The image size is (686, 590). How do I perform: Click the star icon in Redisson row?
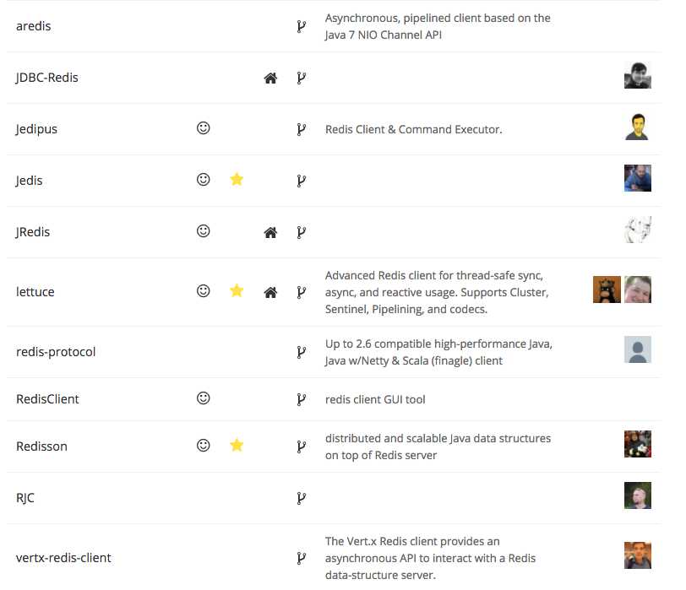click(237, 445)
